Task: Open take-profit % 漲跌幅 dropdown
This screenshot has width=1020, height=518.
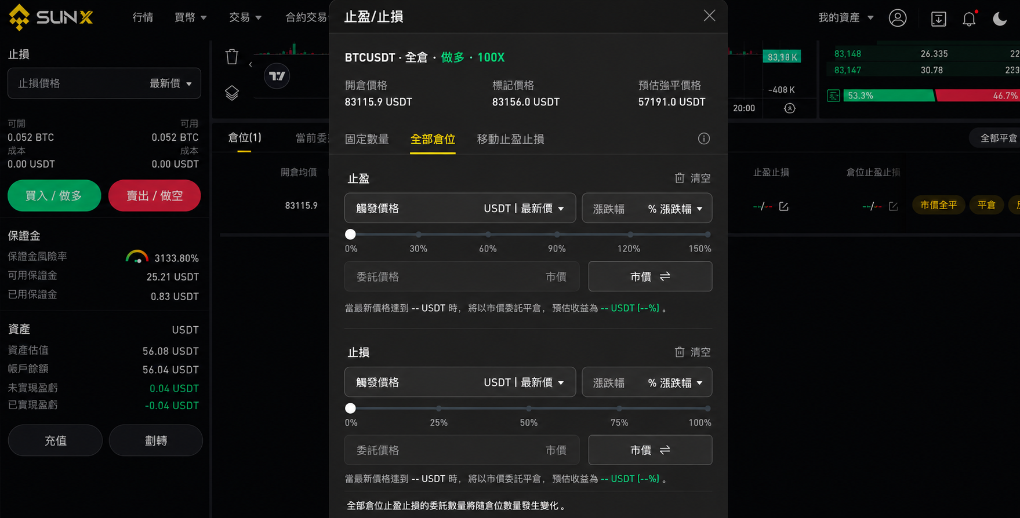Action: [675, 209]
